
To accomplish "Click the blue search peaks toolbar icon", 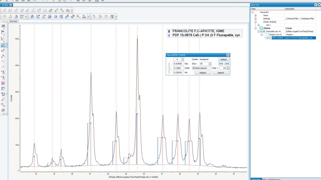I will pos(32,17).
